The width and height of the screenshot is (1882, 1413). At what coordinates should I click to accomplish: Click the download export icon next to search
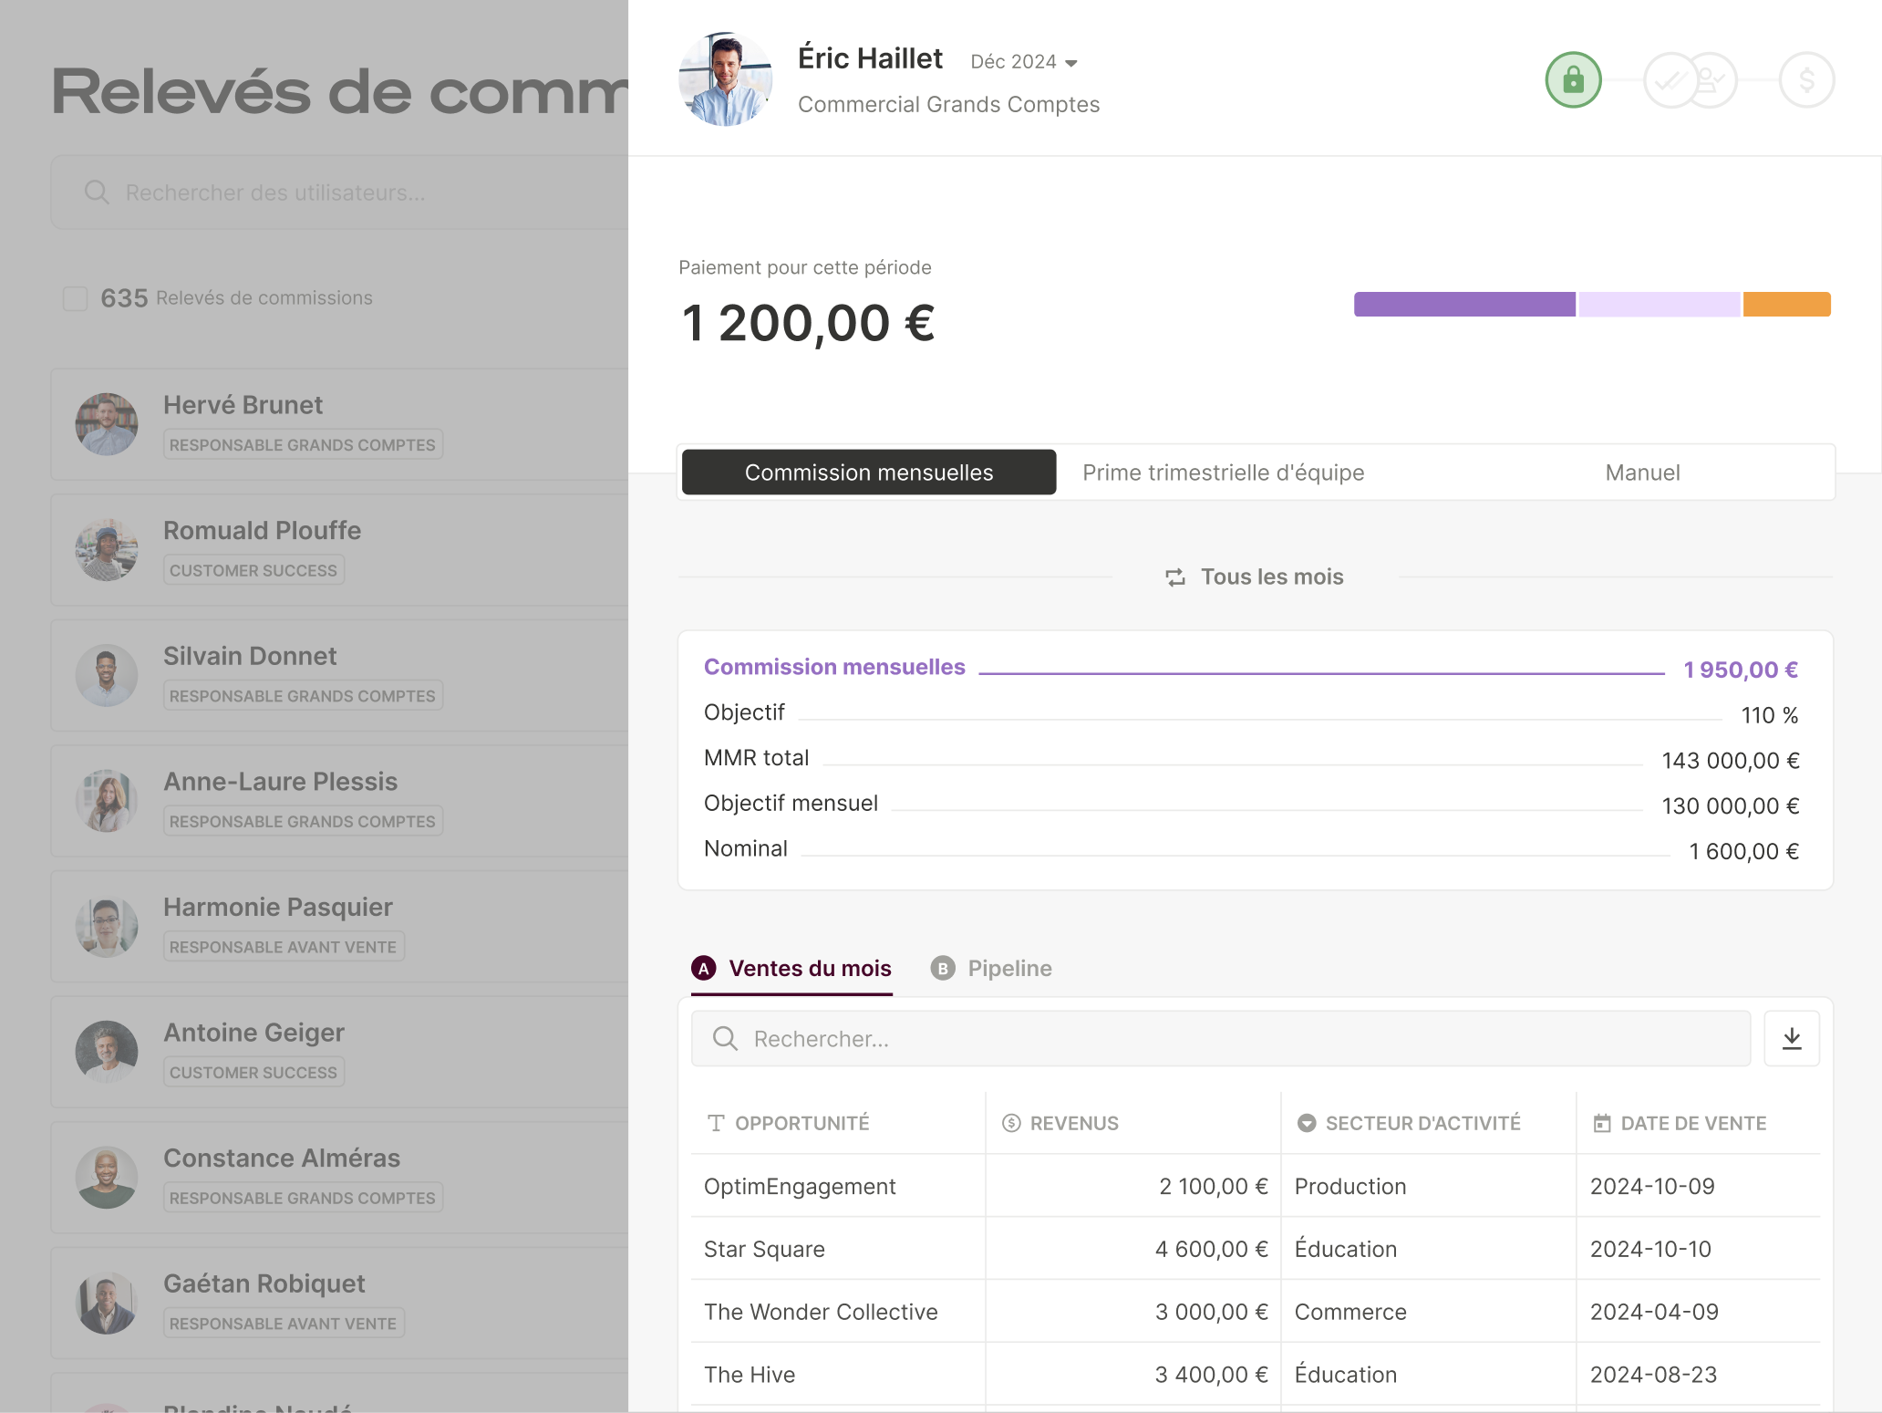pyautogui.click(x=1792, y=1038)
